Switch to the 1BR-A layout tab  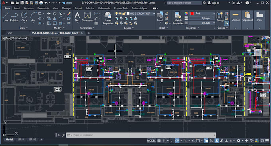coord(21,140)
